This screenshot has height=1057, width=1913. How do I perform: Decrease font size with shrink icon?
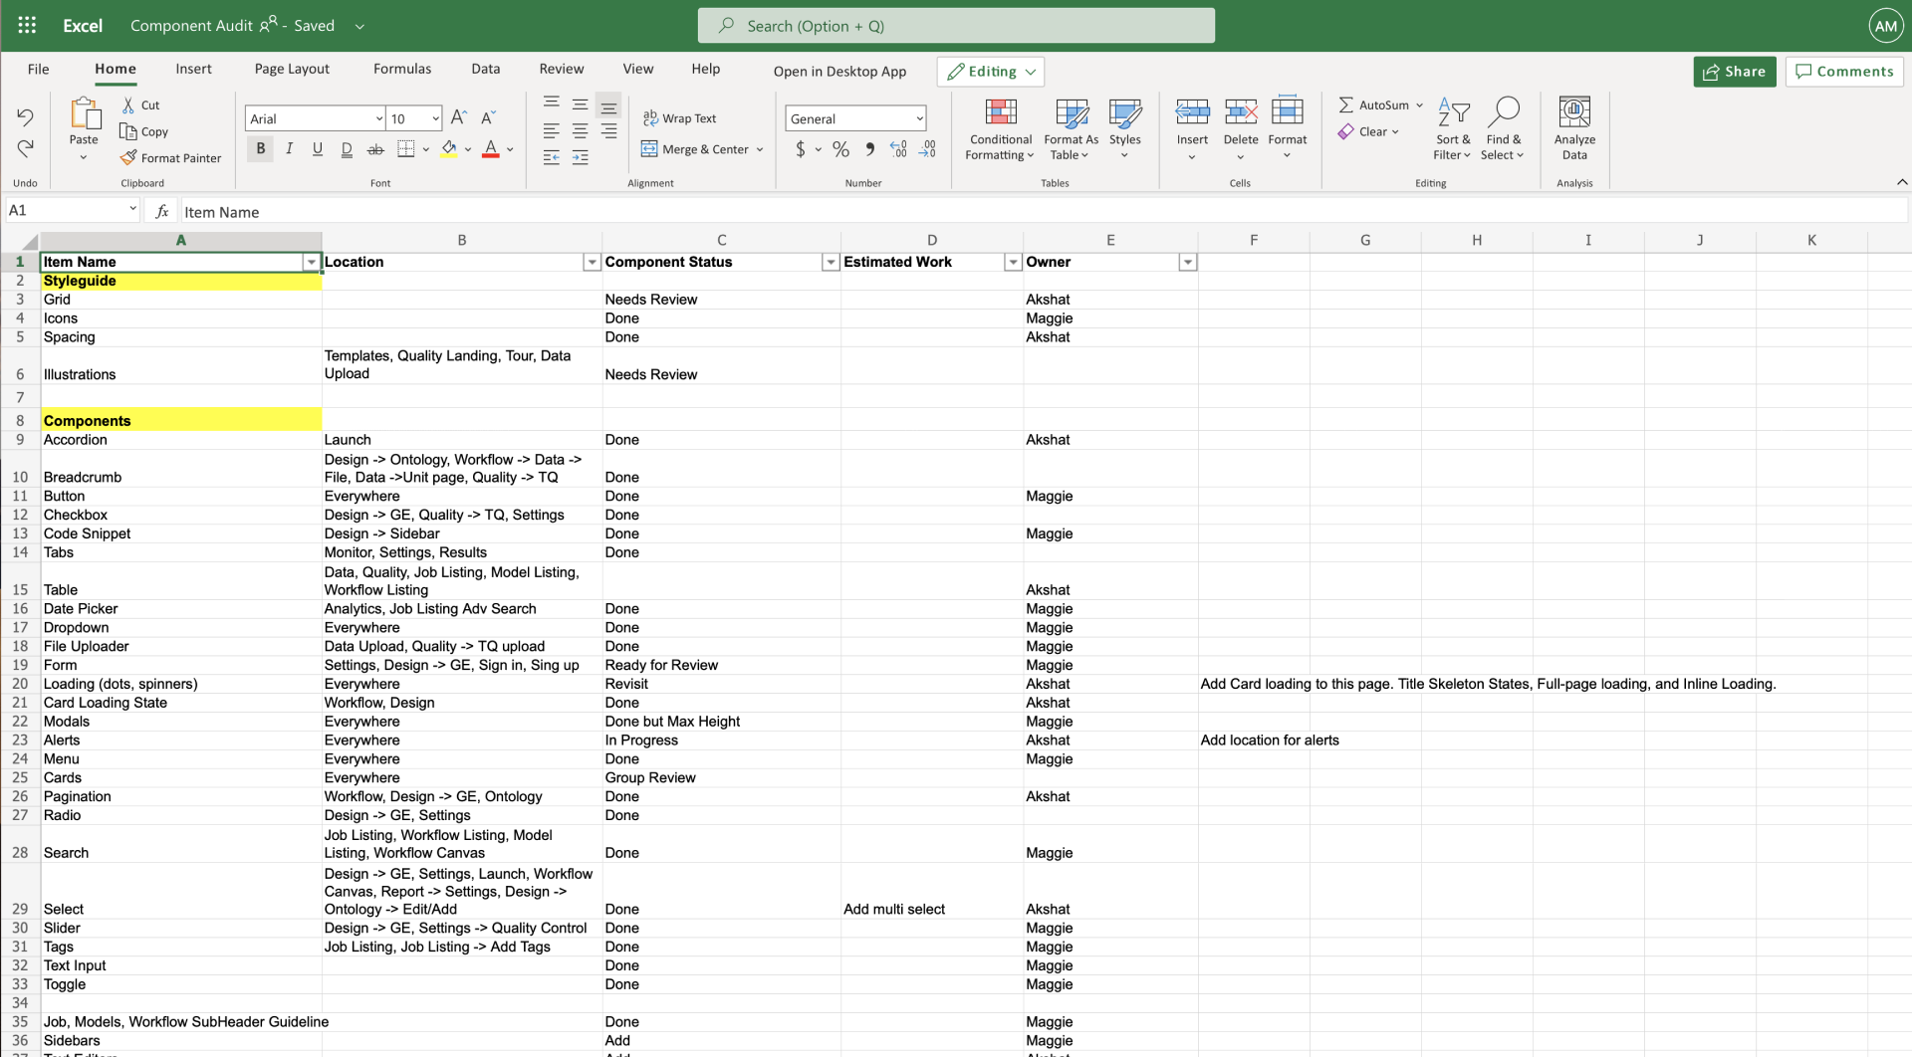coord(489,117)
